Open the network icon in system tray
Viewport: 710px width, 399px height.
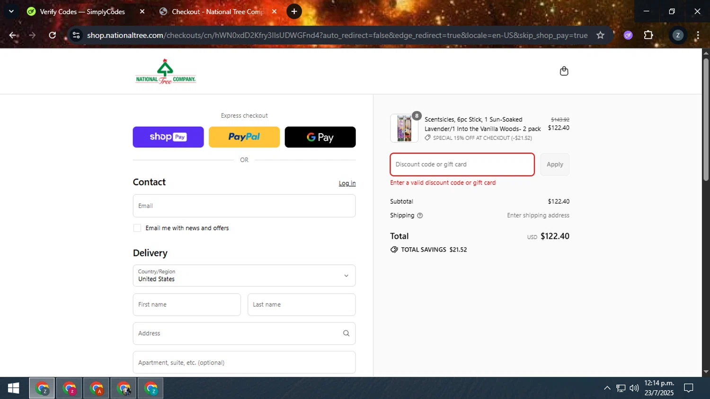point(621,388)
